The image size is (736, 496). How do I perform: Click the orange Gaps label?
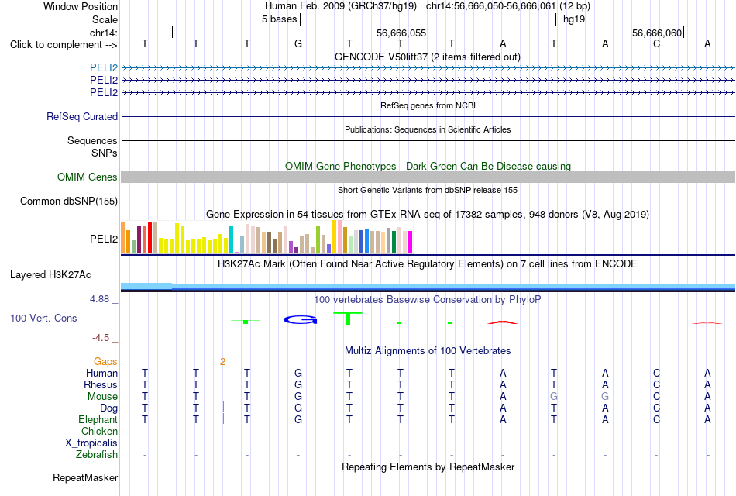(x=105, y=362)
